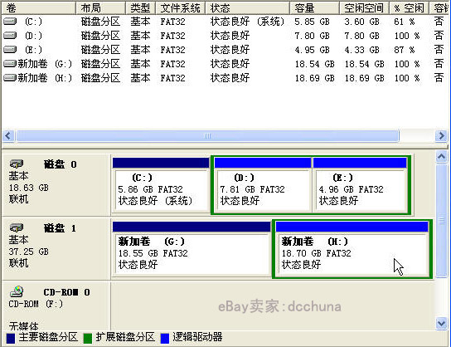Image resolution: width=451 pixels, height=347 pixels.
Task: Click the 磁盘 1 disk icon
Action: click(17, 227)
